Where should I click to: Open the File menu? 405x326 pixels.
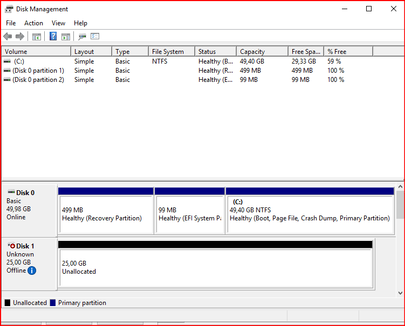click(x=11, y=23)
